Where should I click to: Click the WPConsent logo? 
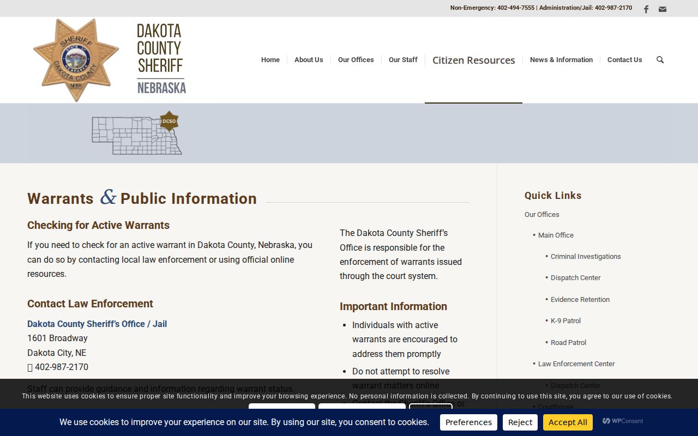623,421
